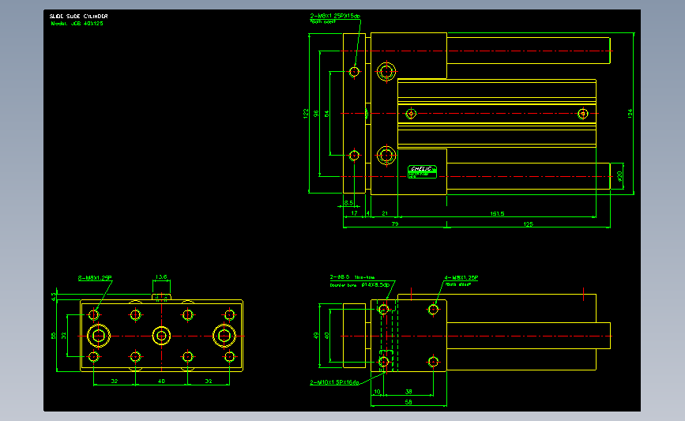Screen dimensions: 685x421
Task: Click the 17 plate thickness dimension
Action: [x=354, y=213]
